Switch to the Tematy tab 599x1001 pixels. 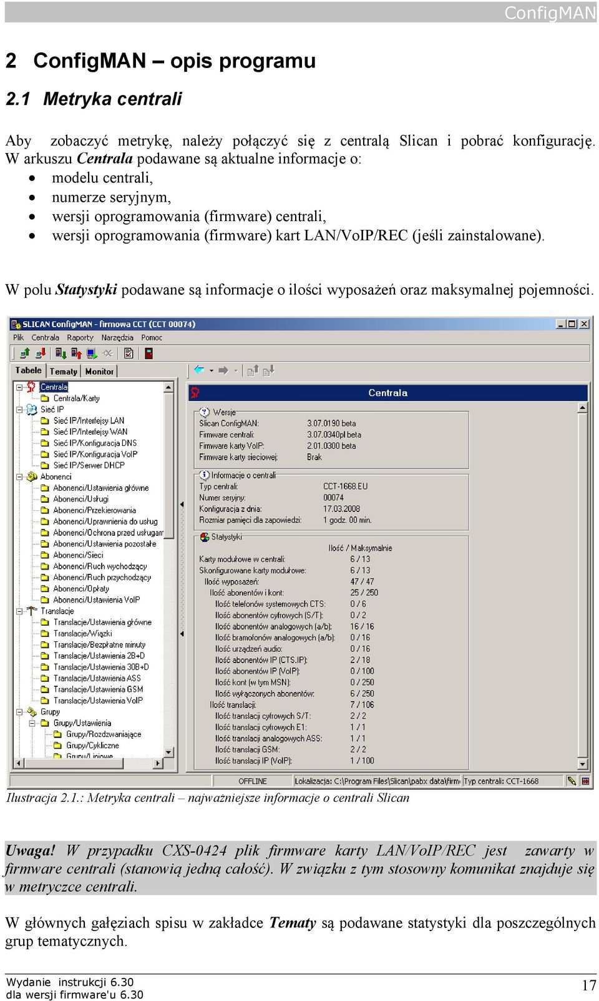click(64, 371)
